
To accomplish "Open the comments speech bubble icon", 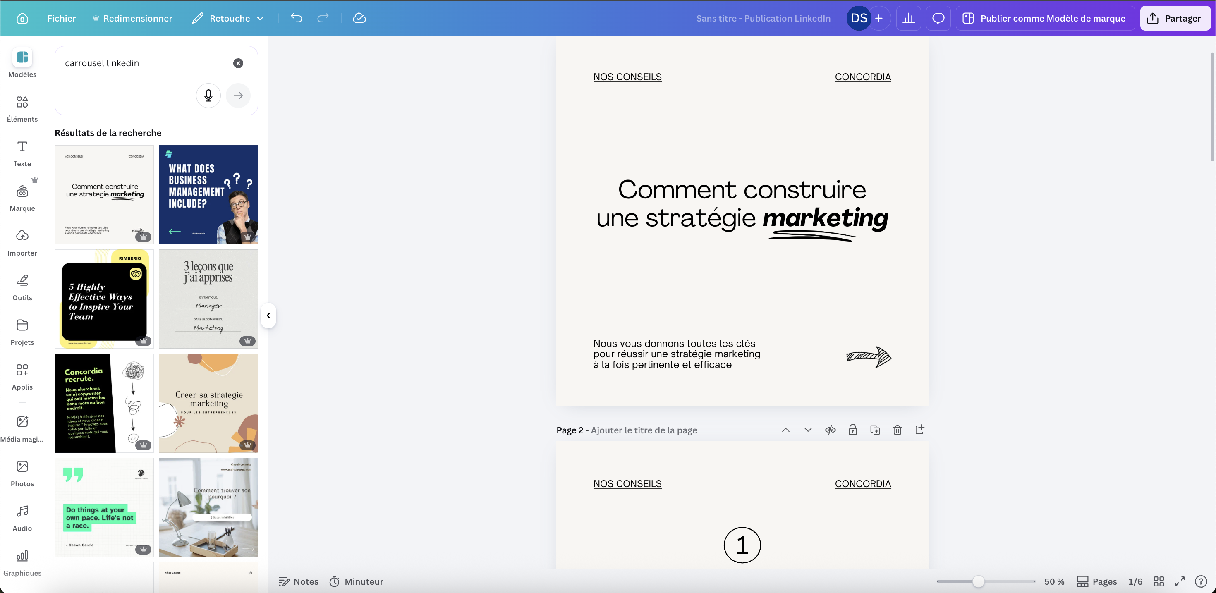I will pos(938,18).
